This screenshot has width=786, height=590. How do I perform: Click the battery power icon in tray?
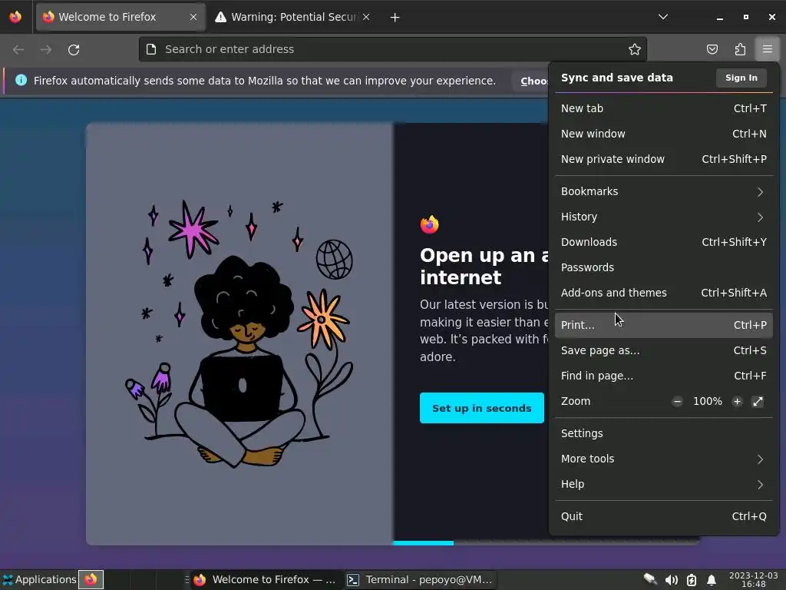692,581
